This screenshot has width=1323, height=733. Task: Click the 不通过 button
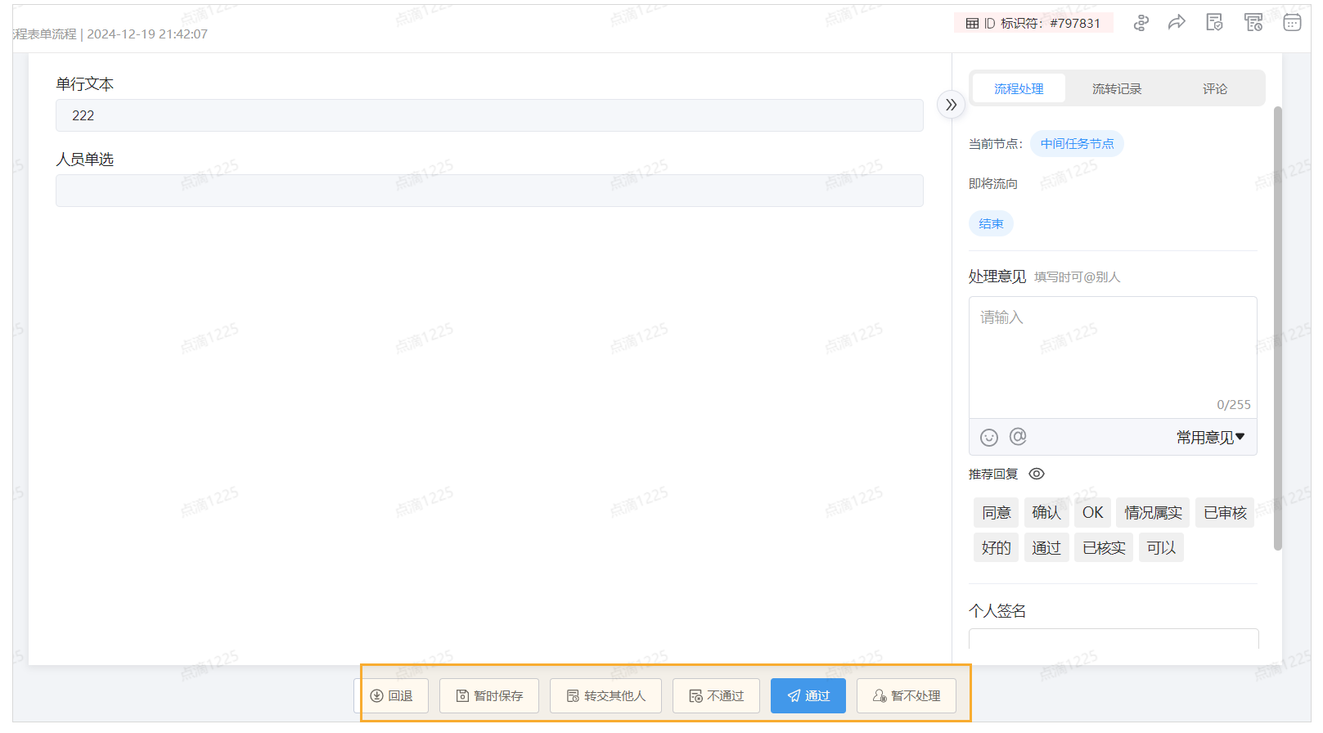(x=716, y=696)
